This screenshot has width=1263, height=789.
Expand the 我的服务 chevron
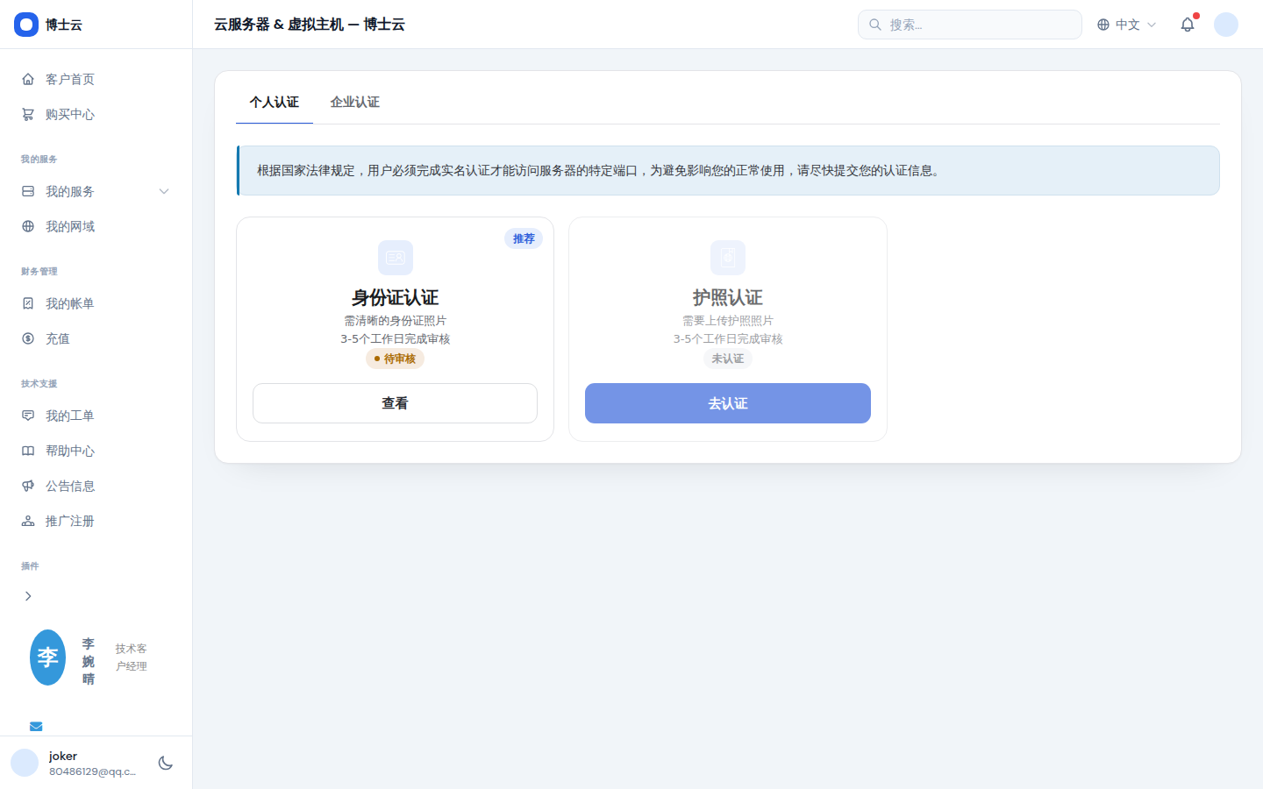pyautogui.click(x=164, y=191)
